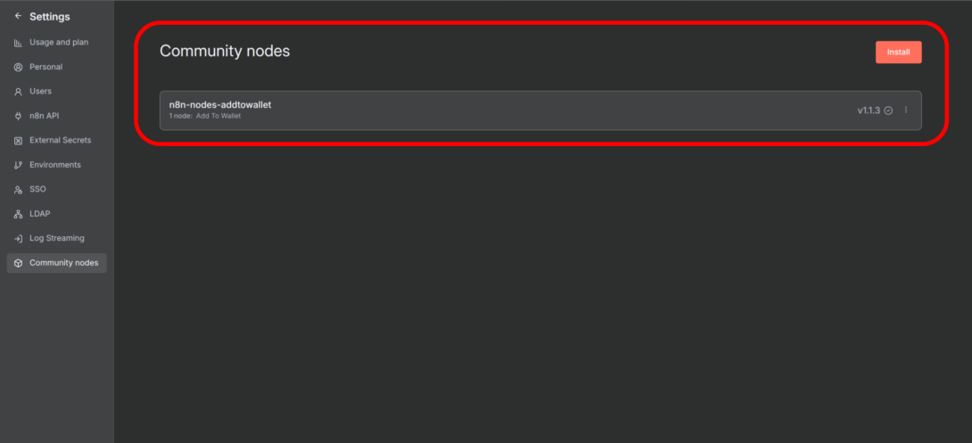The image size is (972, 443).
Task: Click the v1.1.3 version label
Action: click(869, 111)
